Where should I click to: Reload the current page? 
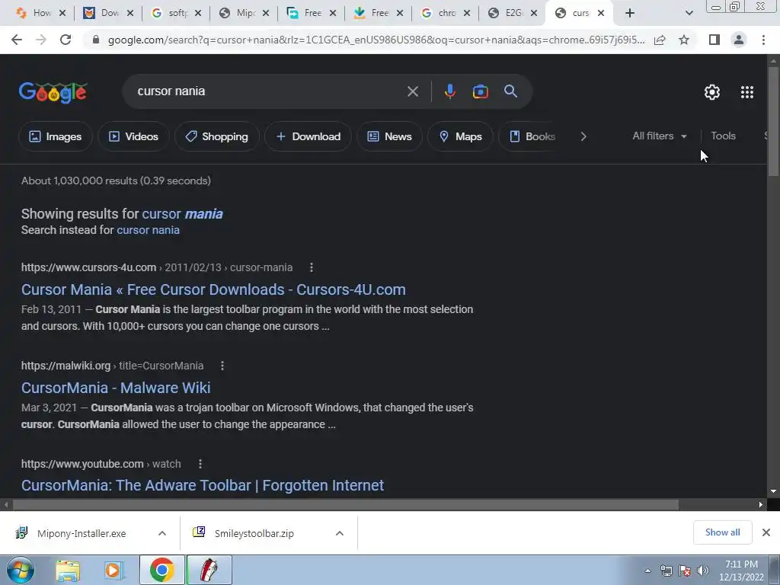[x=66, y=40]
